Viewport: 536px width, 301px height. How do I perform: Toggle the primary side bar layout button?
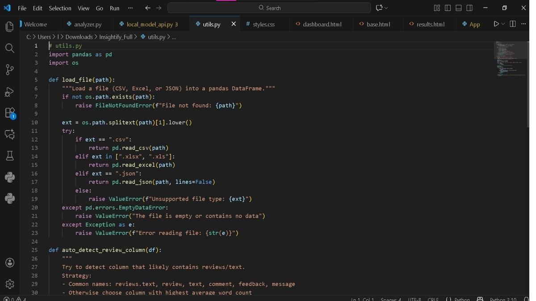[447, 8]
